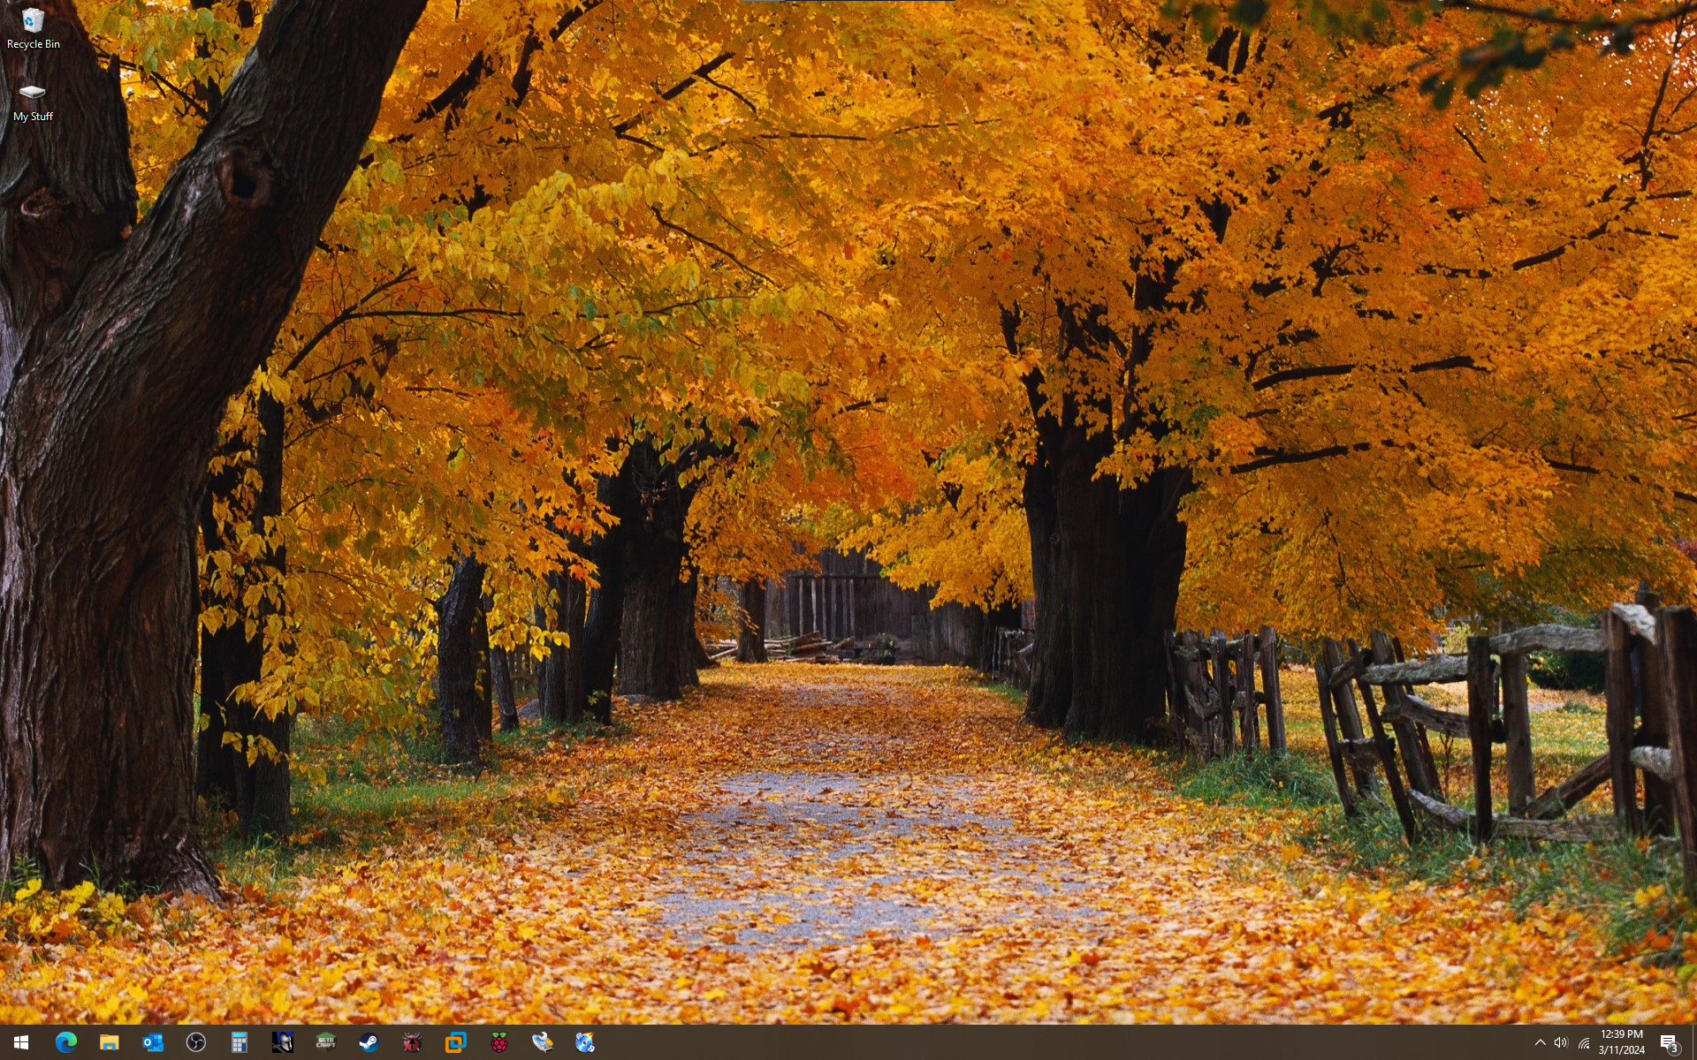Open Raspberry Pi Imager from taskbar
The width and height of the screenshot is (1697, 1060).
(498, 1042)
